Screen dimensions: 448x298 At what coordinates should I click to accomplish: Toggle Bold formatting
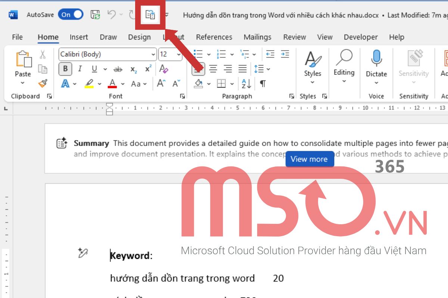[65, 69]
